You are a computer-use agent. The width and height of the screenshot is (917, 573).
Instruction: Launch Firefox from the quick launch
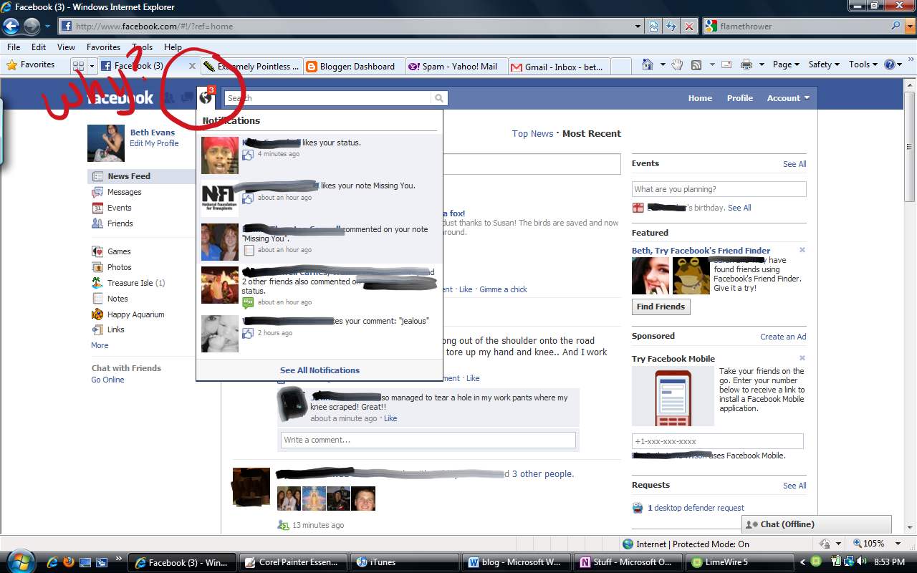point(69,562)
